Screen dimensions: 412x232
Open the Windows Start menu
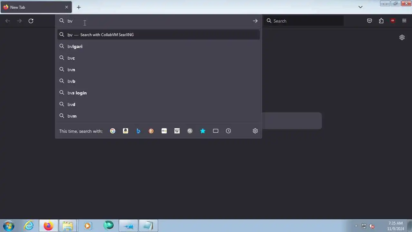[9, 226]
